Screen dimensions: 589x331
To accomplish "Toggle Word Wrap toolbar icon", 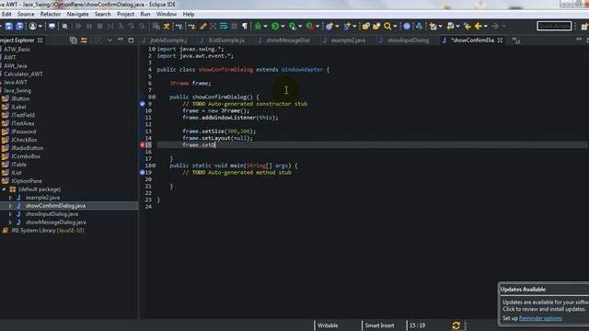I will point(224,26).
